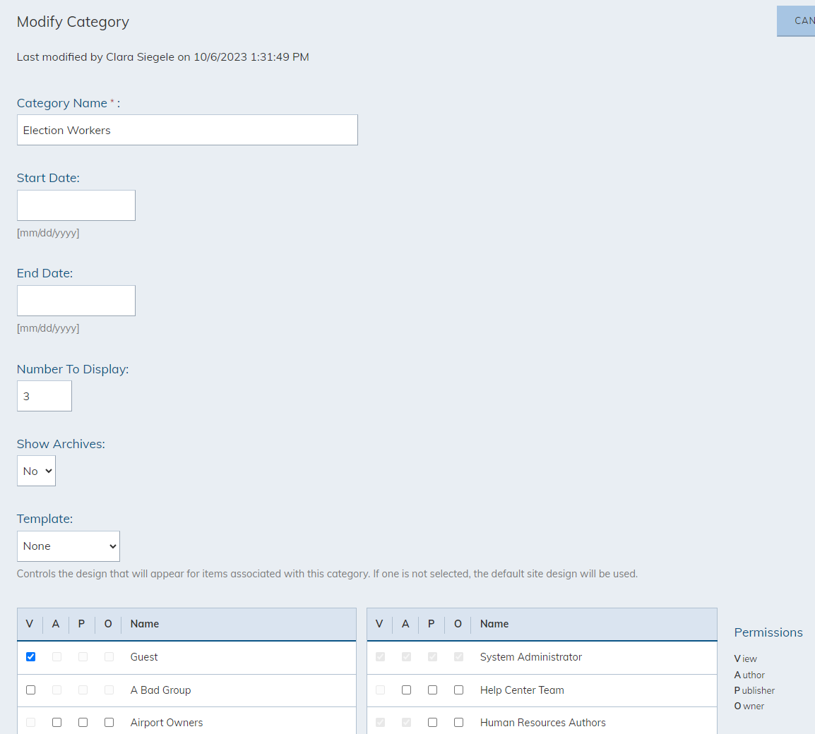Click the Name column header in right table
The height and width of the screenshot is (734, 815).
494,623
